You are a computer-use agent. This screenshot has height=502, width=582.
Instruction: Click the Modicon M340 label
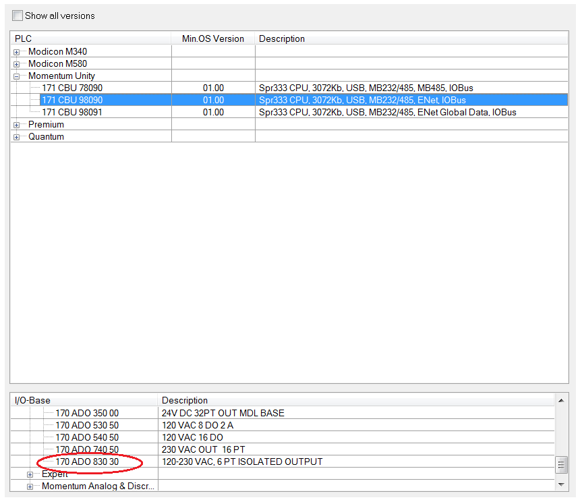[x=57, y=51]
